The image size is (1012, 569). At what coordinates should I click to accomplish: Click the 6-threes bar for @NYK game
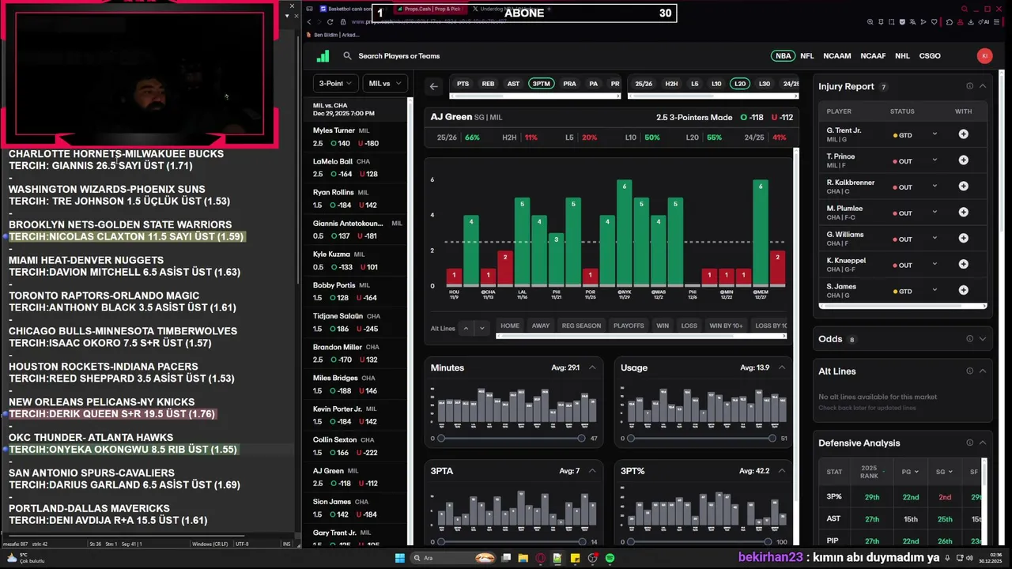[x=625, y=232]
